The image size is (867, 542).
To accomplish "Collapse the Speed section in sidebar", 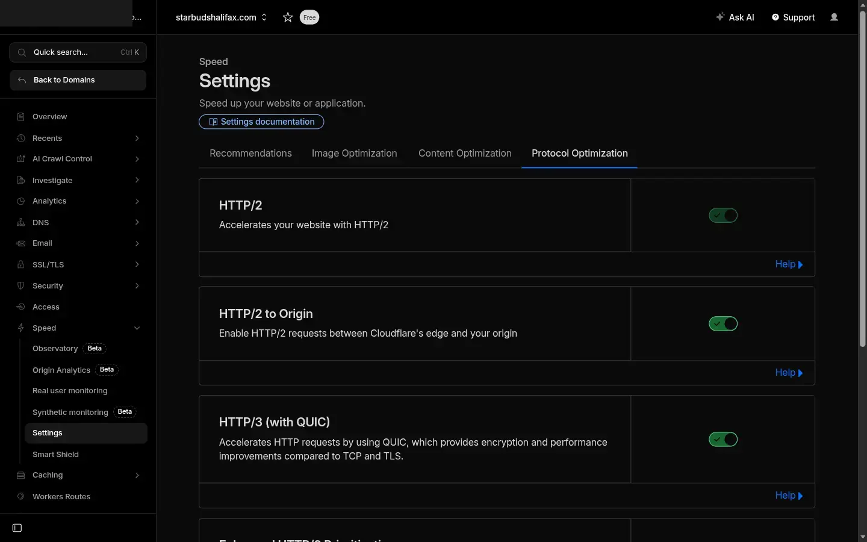I will (137, 328).
